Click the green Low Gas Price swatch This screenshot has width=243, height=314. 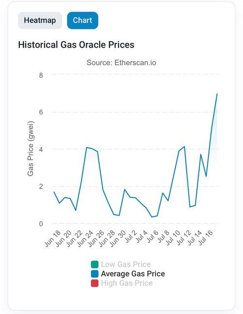pos(94,264)
